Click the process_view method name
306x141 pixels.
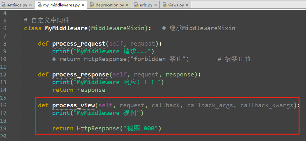(x=74, y=105)
